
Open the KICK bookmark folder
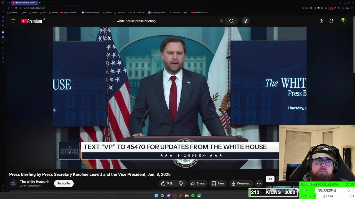(44, 12)
